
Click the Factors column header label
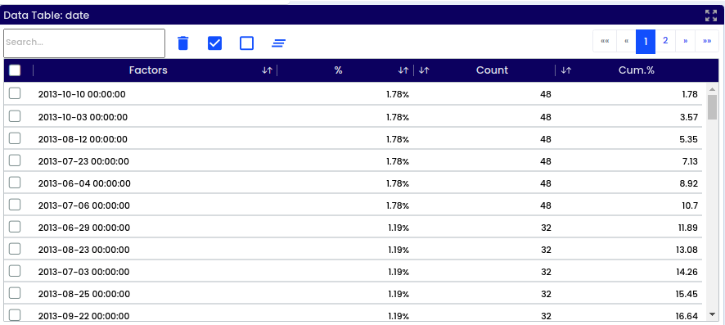[148, 70]
